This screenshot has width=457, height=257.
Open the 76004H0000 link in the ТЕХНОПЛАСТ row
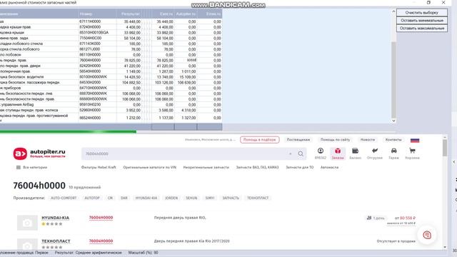101,241
